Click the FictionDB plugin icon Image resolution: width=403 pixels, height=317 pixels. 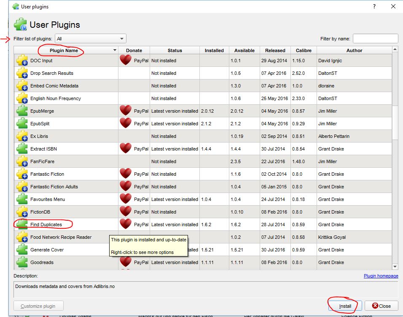pos(22,211)
